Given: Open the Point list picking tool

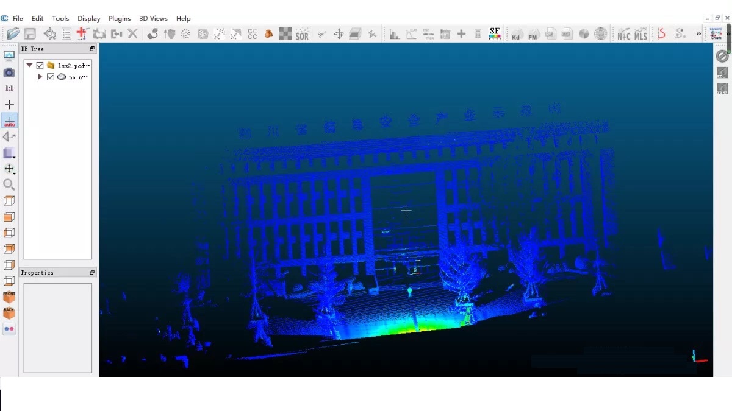Looking at the screenshot, I should [x=66, y=34].
